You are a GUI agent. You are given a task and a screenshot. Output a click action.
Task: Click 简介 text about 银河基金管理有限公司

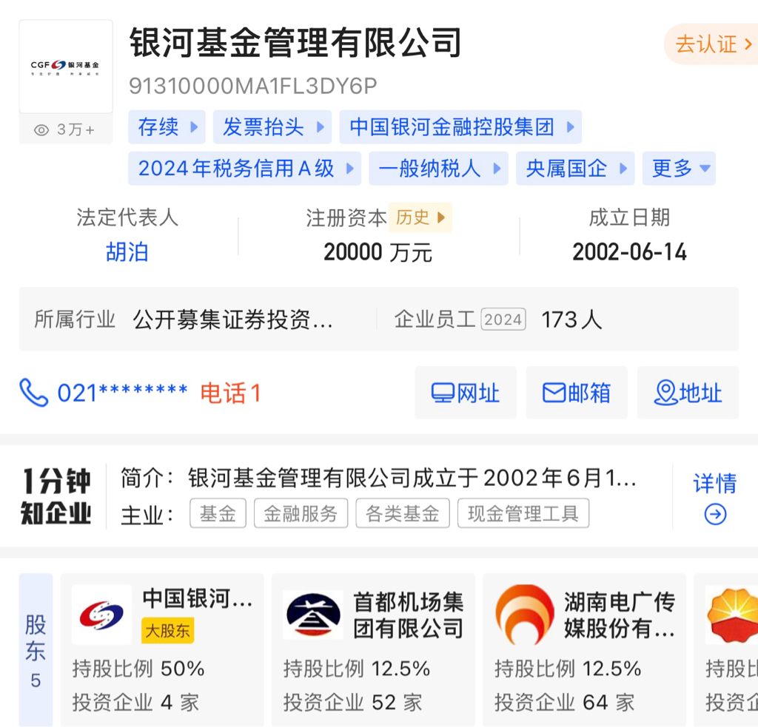[378, 479]
